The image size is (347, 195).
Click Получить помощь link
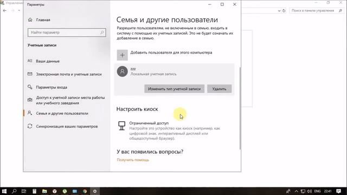click(133, 160)
